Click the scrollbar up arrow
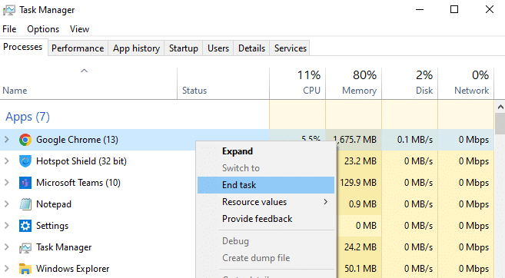Image resolution: width=505 pixels, height=278 pixels. [500, 107]
